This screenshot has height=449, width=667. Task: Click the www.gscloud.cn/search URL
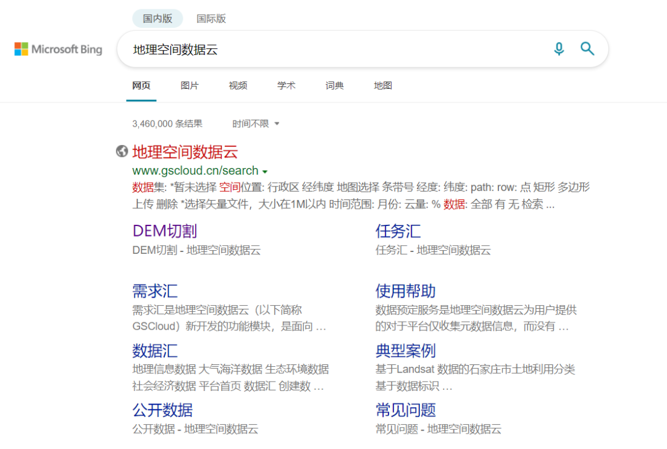tap(195, 170)
